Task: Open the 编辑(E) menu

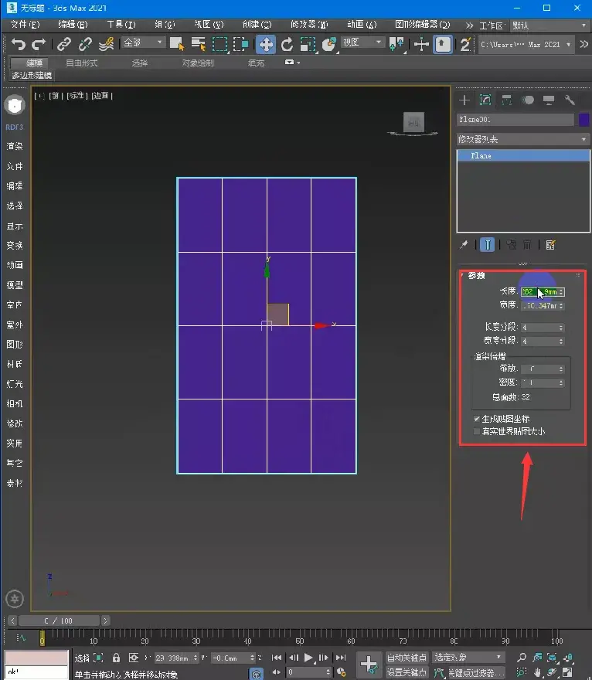Action: coord(73,25)
